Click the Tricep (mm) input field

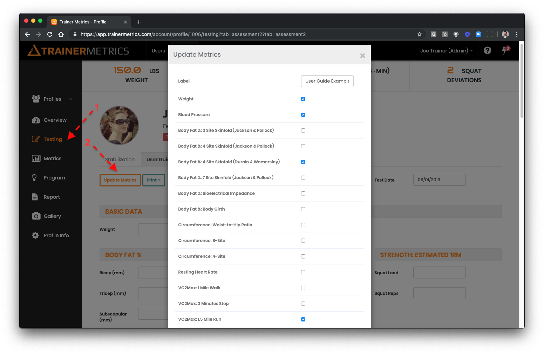coord(154,293)
